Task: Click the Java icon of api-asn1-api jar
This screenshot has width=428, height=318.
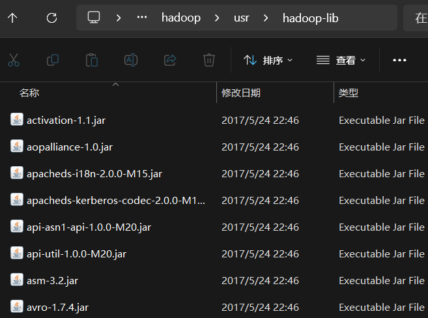Action: [17, 227]
